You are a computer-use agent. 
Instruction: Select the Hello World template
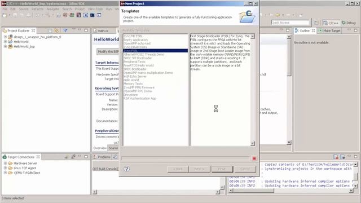[x=131, y=80]
